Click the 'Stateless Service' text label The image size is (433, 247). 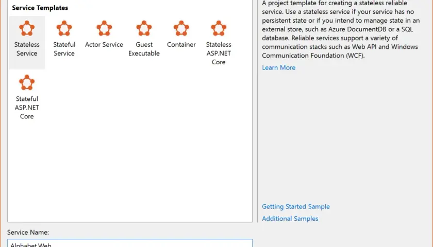(x=27, y=49)
